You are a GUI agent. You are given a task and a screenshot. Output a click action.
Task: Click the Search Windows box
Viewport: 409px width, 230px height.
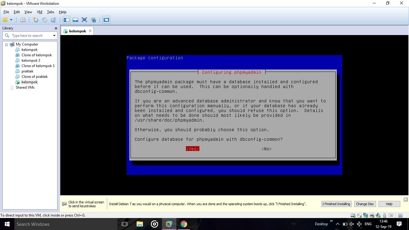pos(66,224)
